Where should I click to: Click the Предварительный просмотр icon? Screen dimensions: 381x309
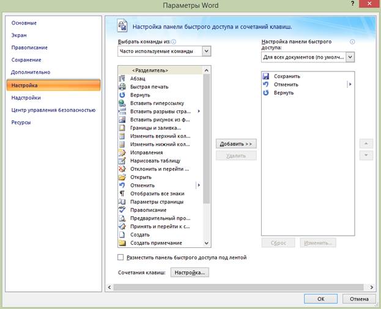[122, 218]
